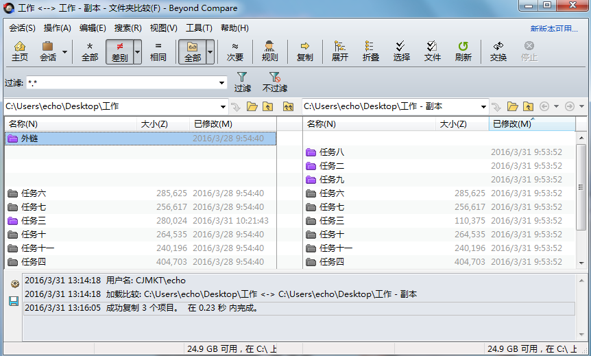This screenshot has height=356, width=591.
Task: Open right path history dropdown
Action: [x=483, y=107]
